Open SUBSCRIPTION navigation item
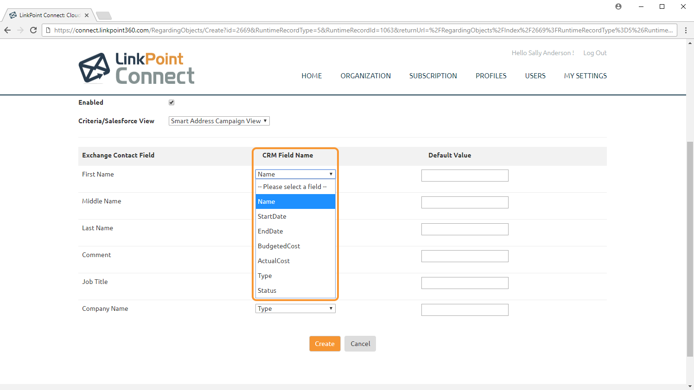Image resolution: width=694 pixels, height=390 pixels. tap(433, 76)
